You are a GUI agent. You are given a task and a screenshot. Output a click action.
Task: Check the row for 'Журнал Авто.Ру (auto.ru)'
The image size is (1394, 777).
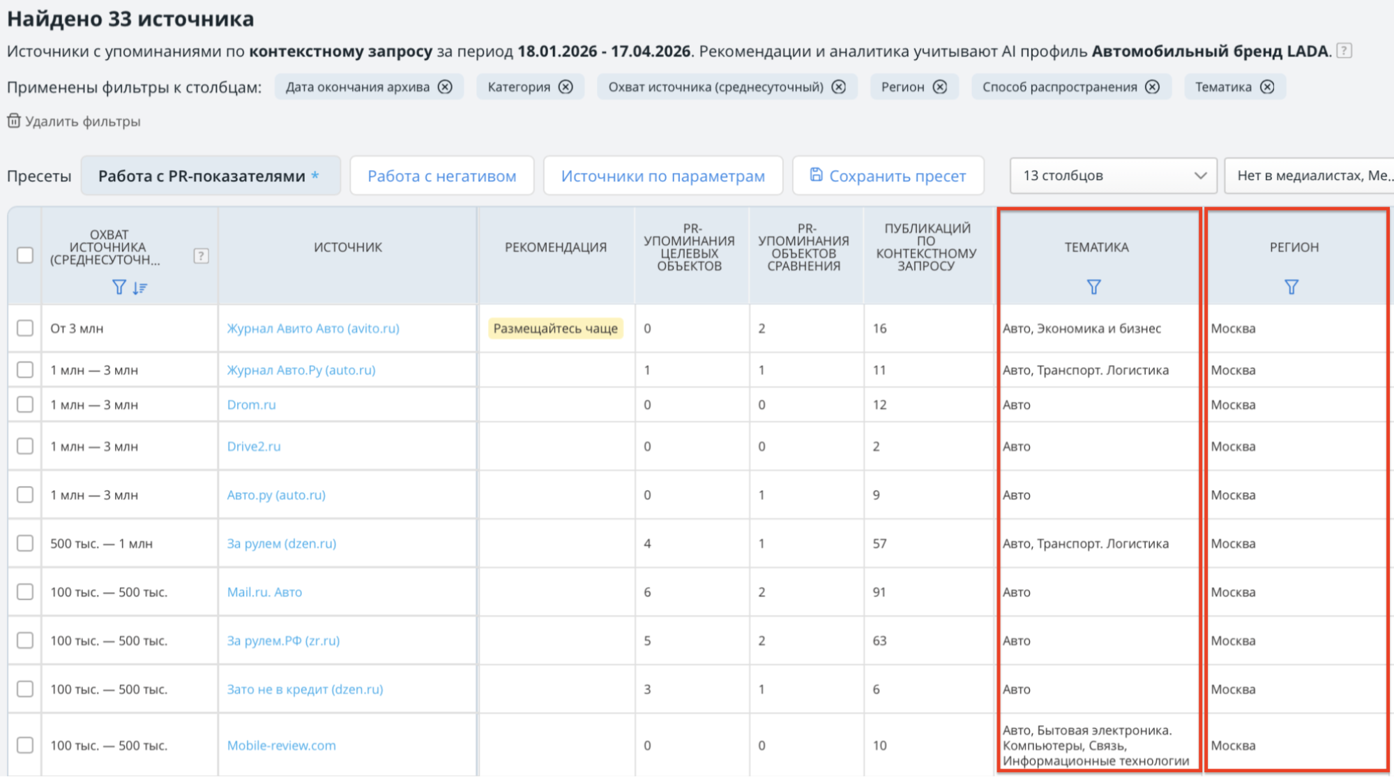25,370
